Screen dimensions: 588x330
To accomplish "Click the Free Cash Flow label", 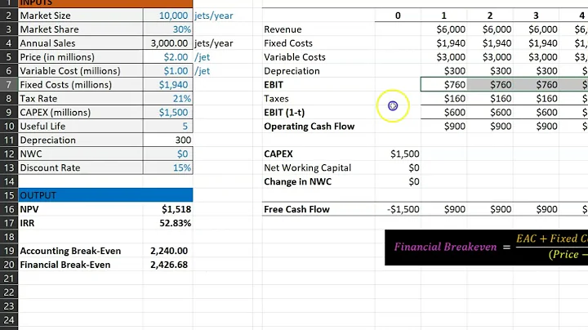I will coord(296,209).
